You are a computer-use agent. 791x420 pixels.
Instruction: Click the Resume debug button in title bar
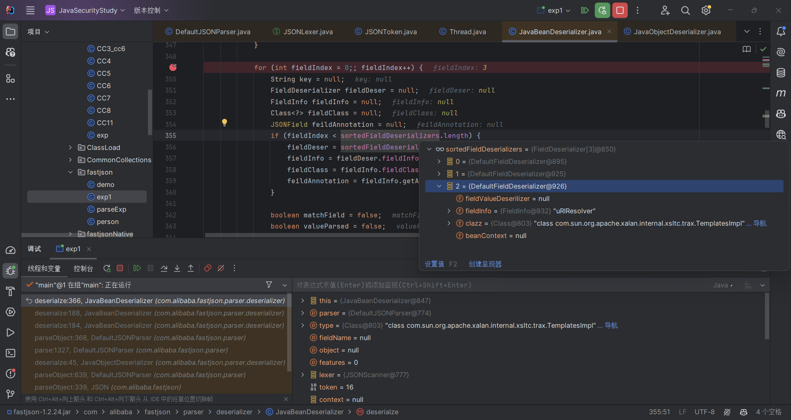[x=585, y=10]
